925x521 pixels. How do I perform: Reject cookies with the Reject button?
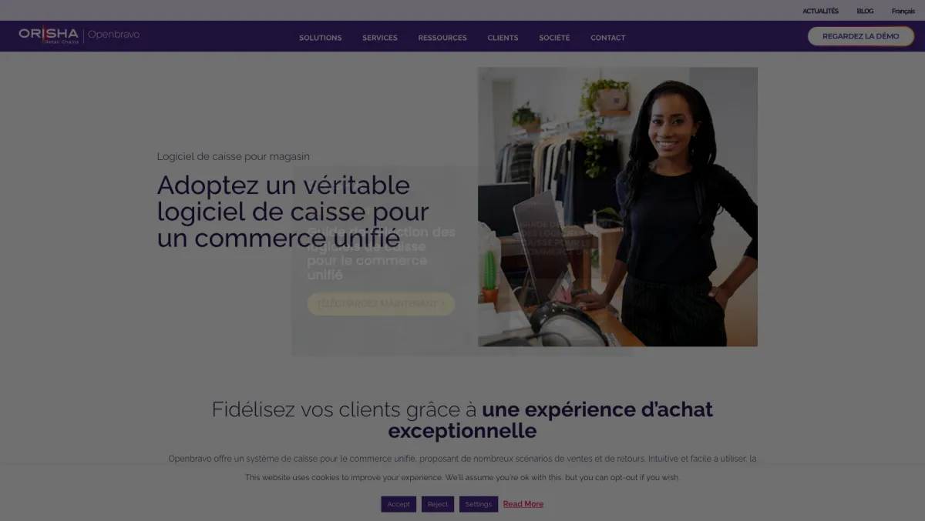tap(438, 504)
